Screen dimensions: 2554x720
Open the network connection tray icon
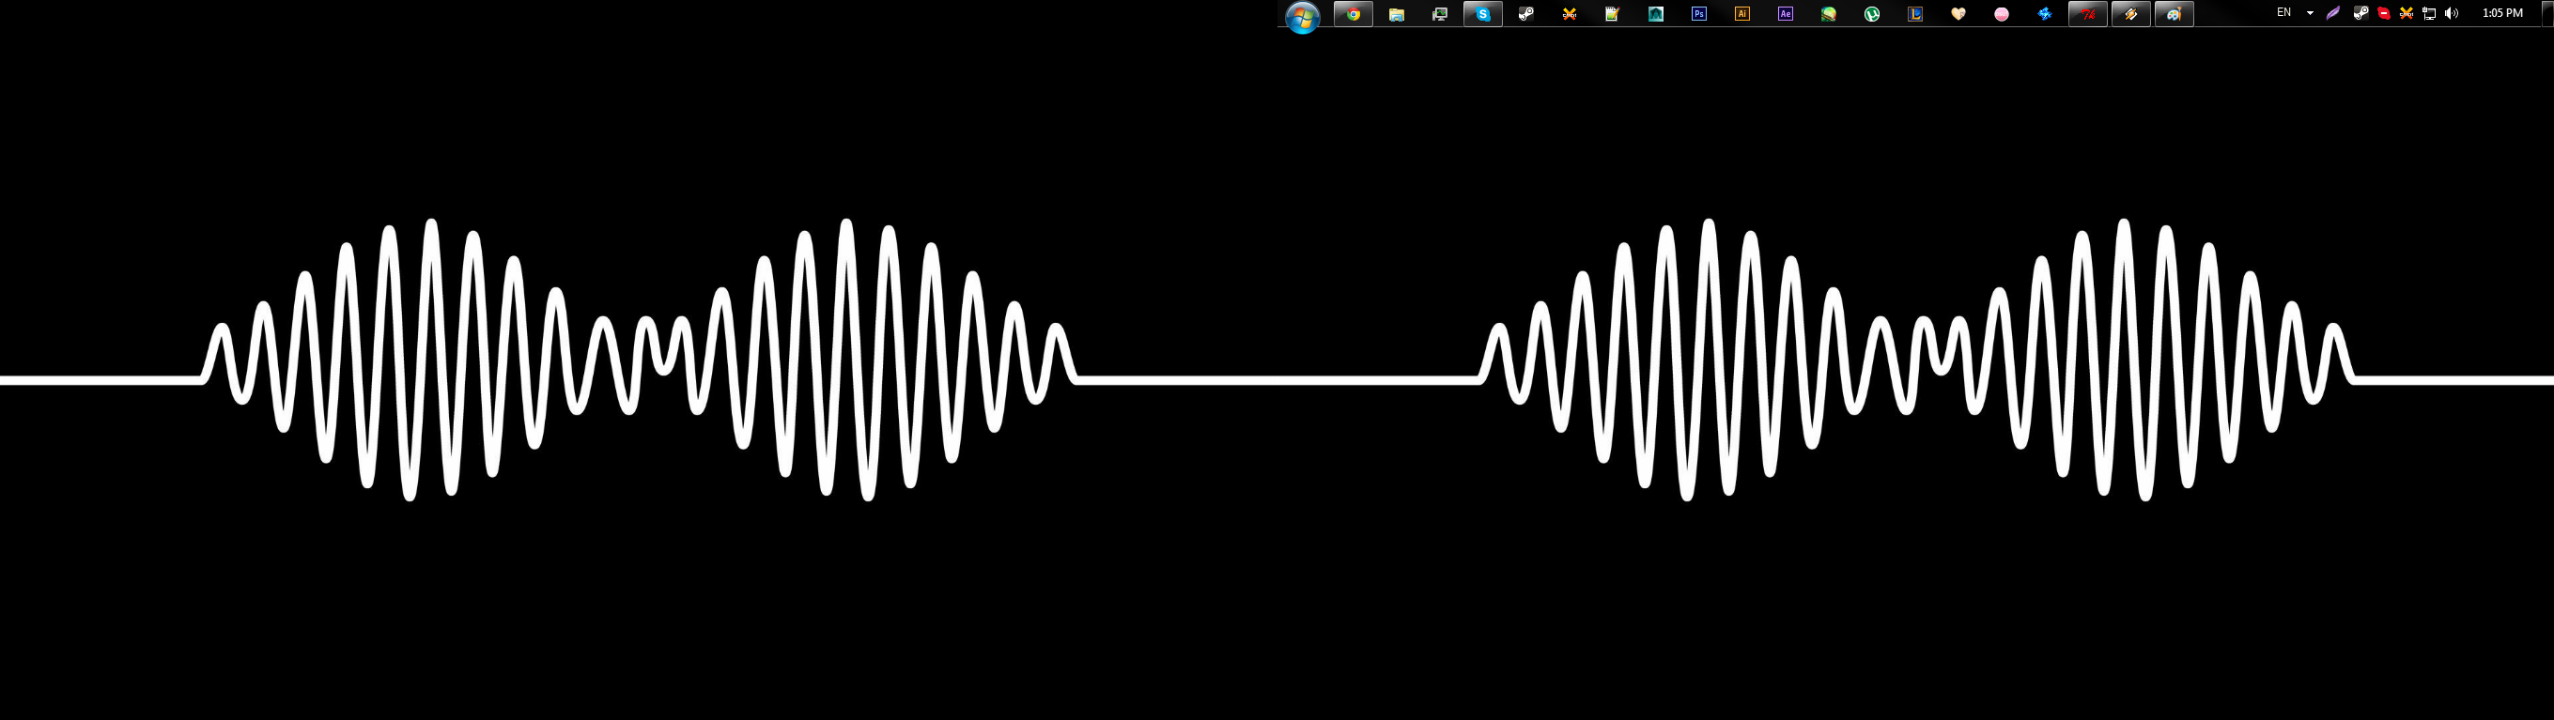tap(2429, 14)
